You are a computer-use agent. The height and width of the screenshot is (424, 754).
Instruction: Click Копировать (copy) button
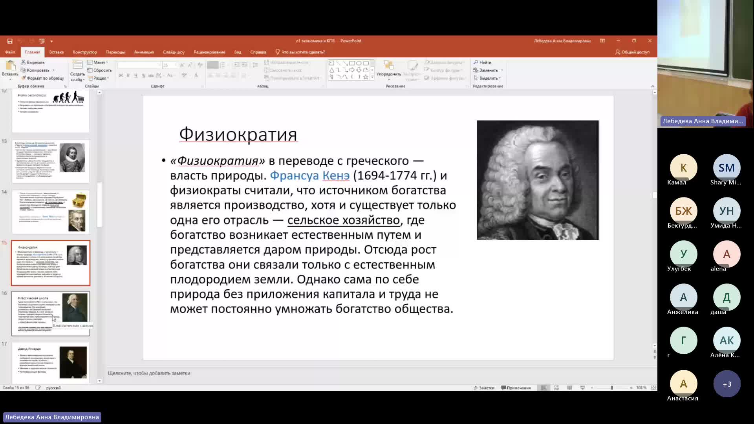pyautogui.click(x=35, y=70)
